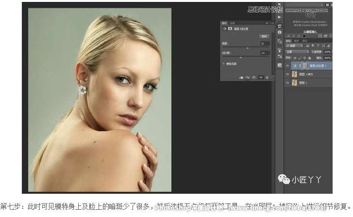Hide the 图层 1 拷贝 layer

[287, 74]
